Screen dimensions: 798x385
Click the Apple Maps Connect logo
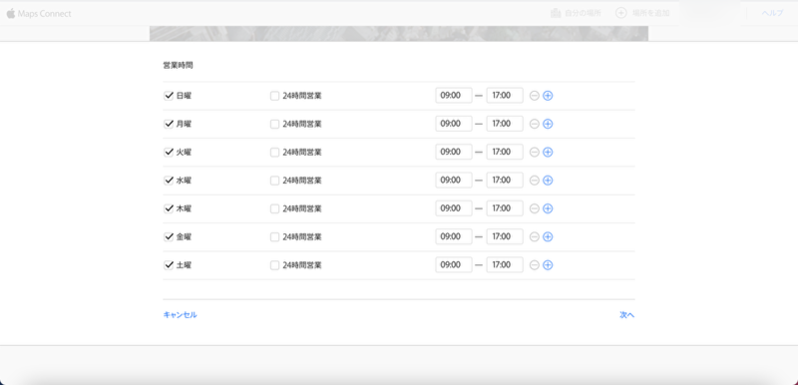(x=39, y=14)
